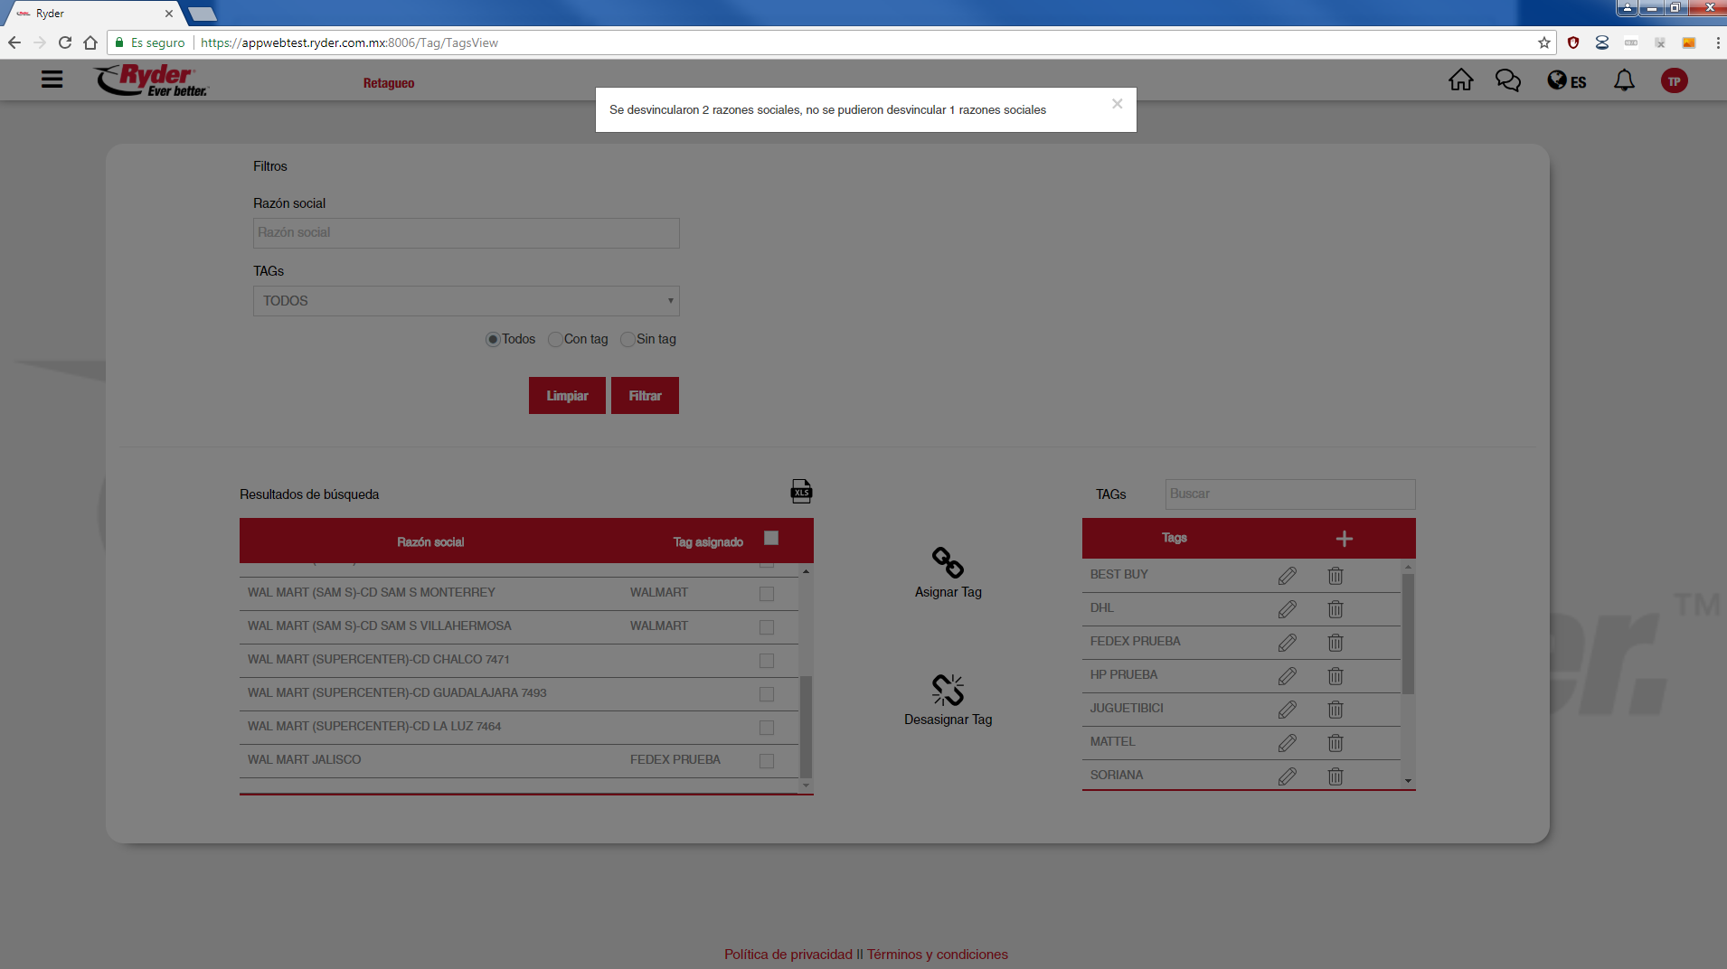Check the WAL MART JALISCO row checkbox
The height and width of the screenshot is (969, 1727).
click(767, 761)
